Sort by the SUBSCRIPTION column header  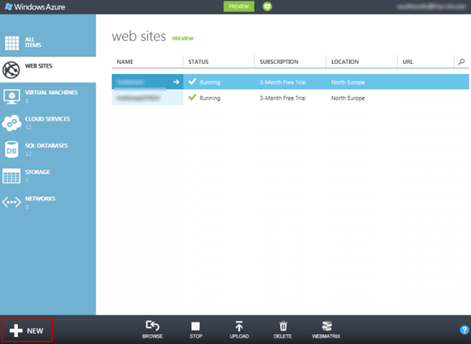point(279,62)
